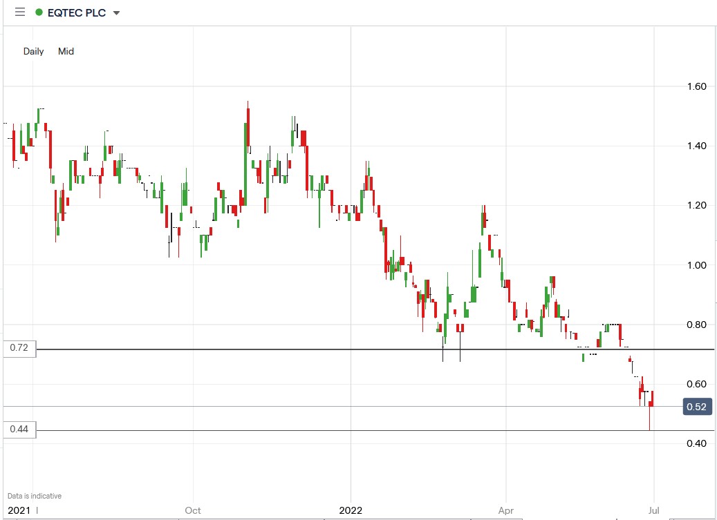Click the Jul label on the time axis
The width and height of the screenshot is (717, 520).
click(x=655, y=511)
